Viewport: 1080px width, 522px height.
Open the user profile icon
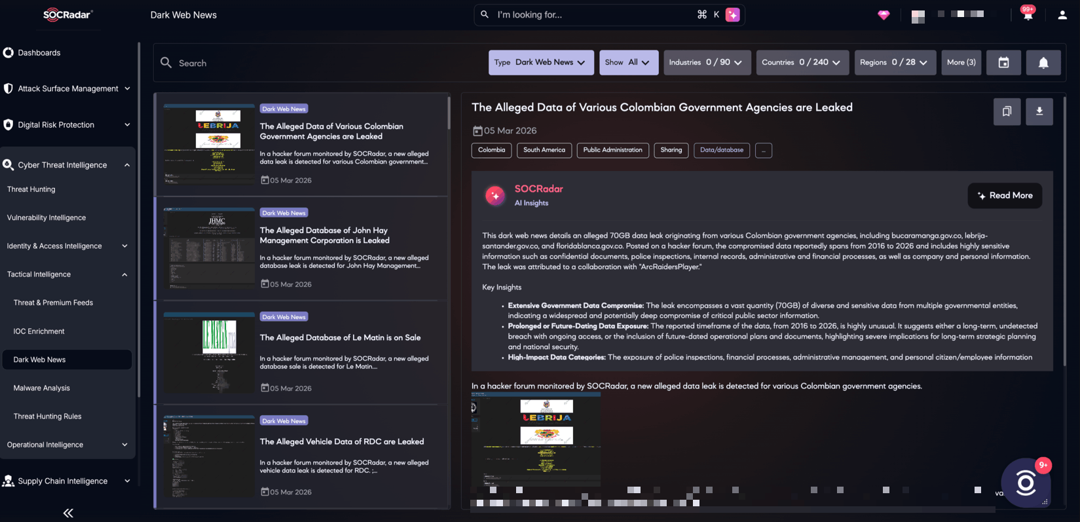click(1062, 15)
